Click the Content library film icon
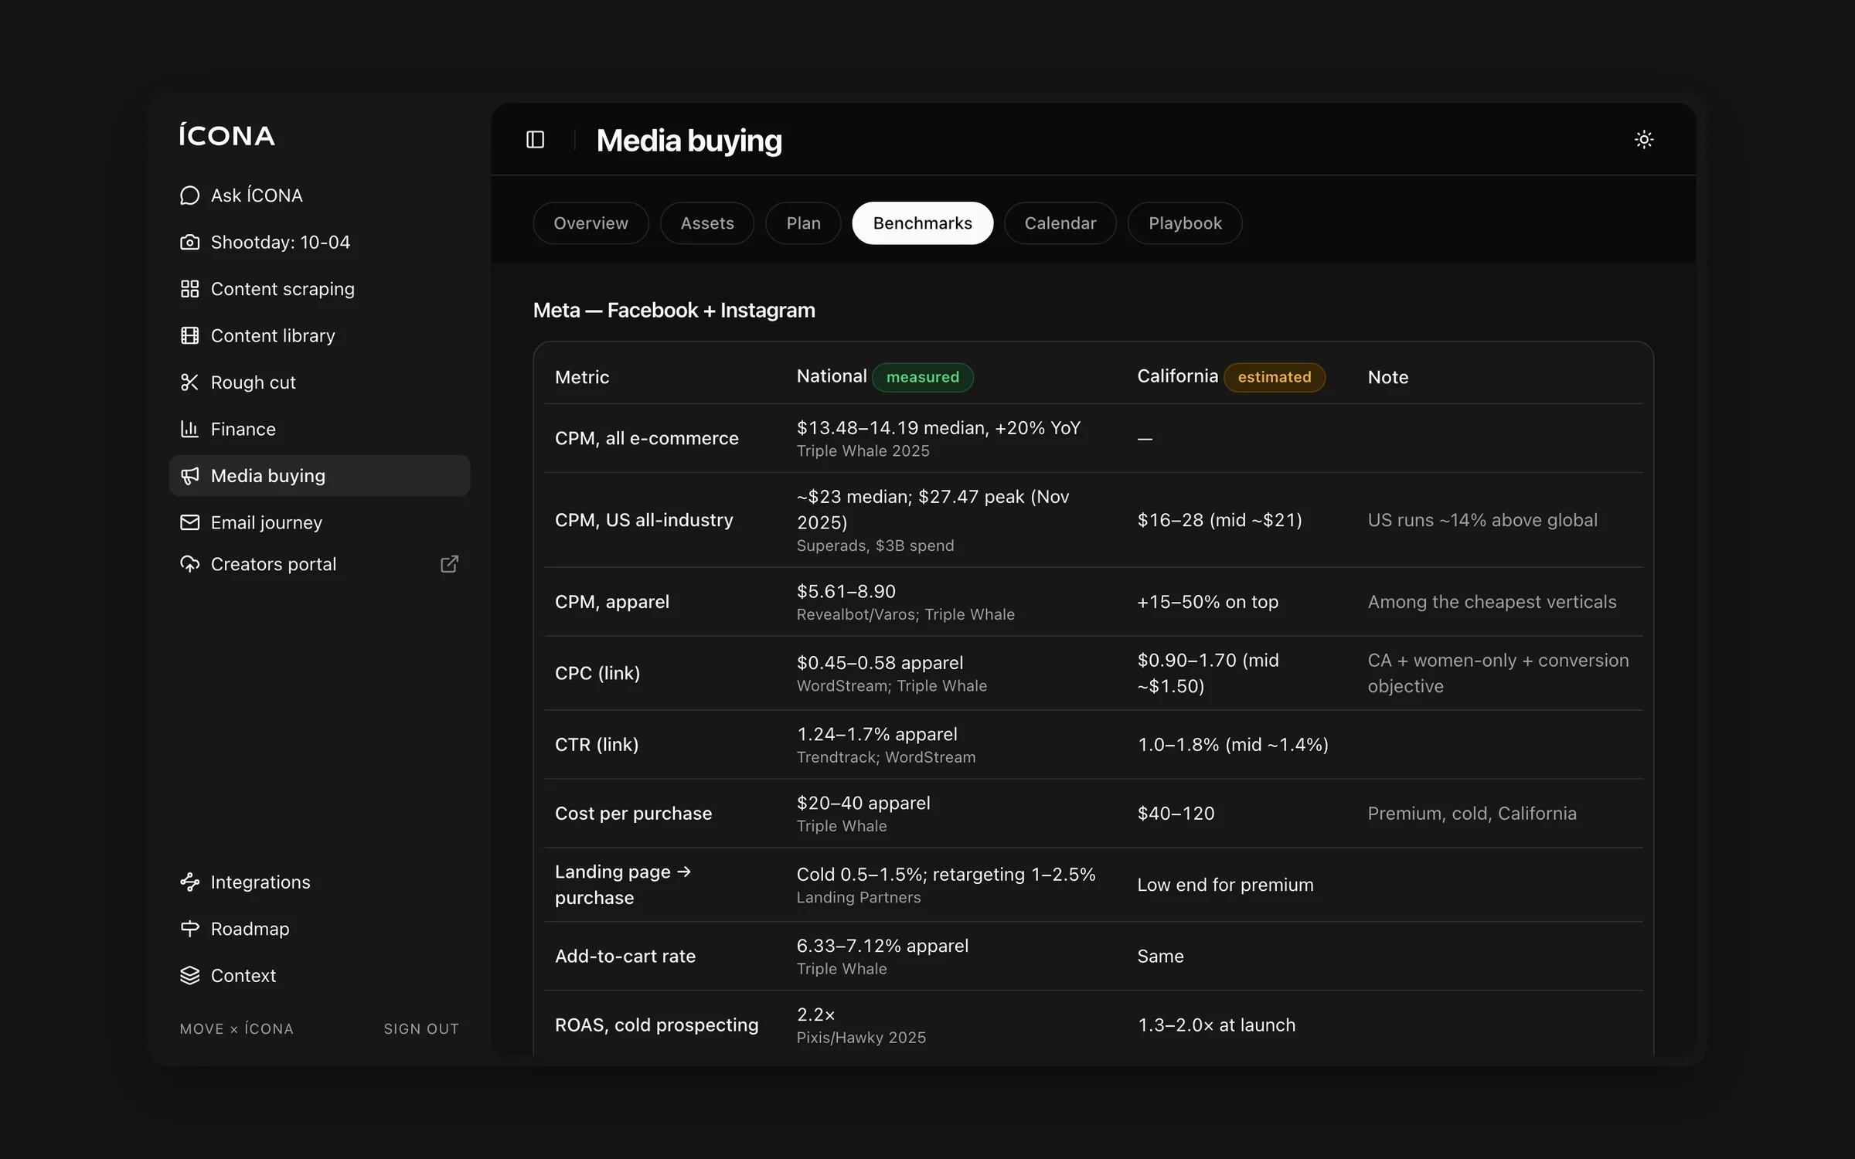This screenshot has width=1855, height=1159. 189,335
